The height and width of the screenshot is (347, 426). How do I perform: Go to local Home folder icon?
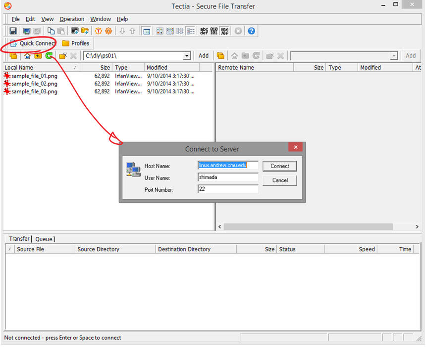tap(27, 56)
